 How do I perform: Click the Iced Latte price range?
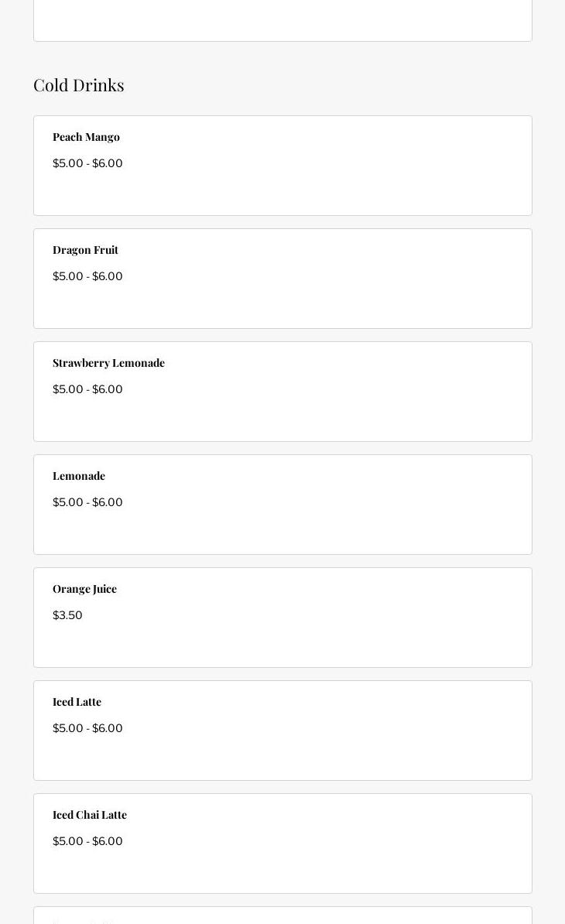click(87, 728)
